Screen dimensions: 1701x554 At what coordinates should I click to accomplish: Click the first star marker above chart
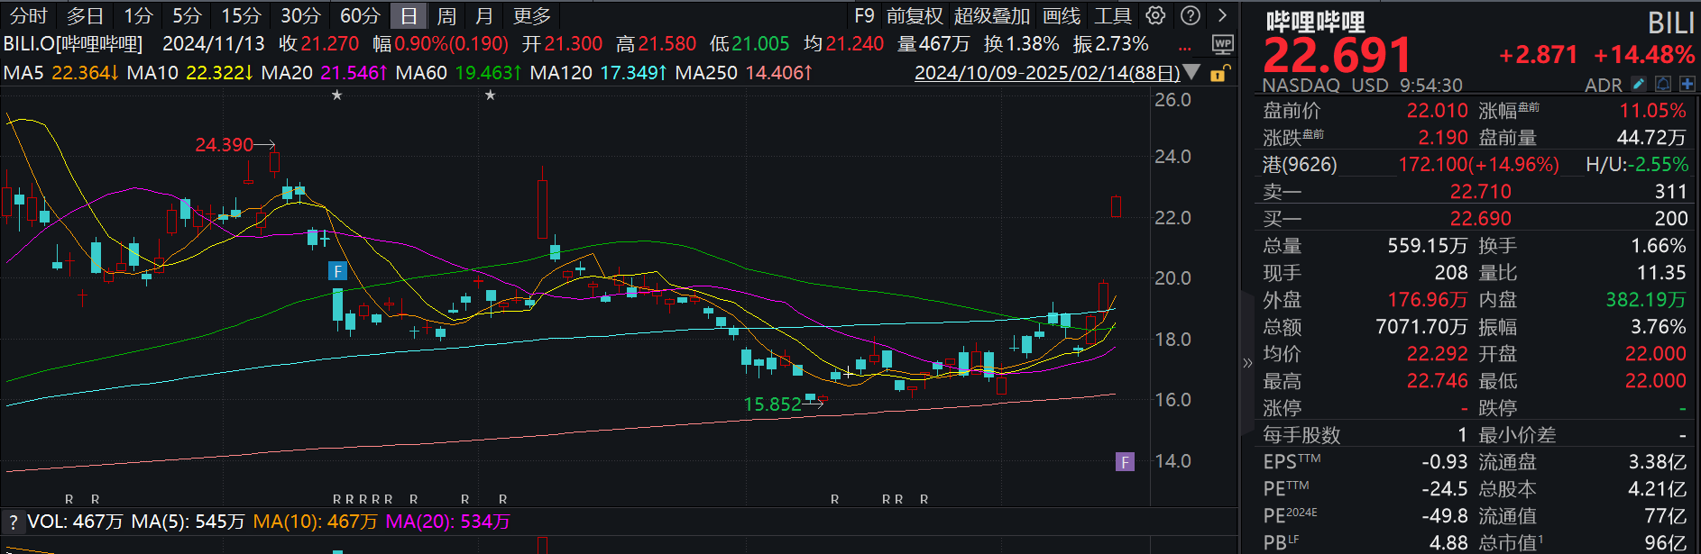pos(336,95)
